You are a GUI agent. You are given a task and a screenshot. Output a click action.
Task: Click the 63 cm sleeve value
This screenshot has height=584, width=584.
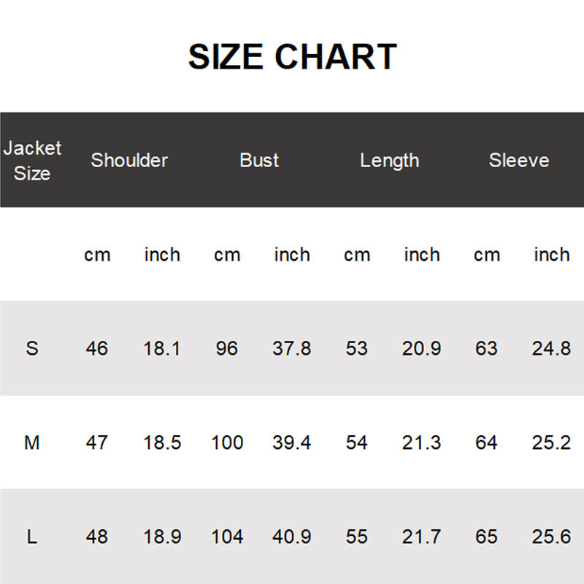(x=486, y=348)
